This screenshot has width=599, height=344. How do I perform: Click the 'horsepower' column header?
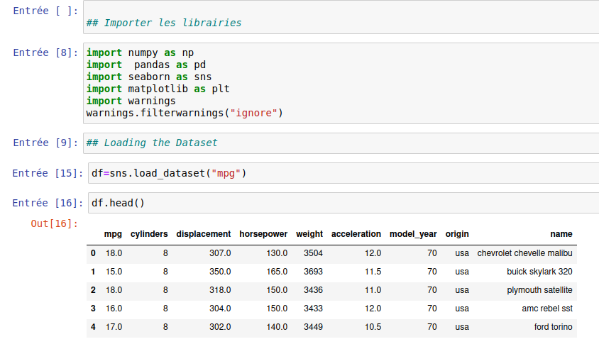tap(263, 234)
